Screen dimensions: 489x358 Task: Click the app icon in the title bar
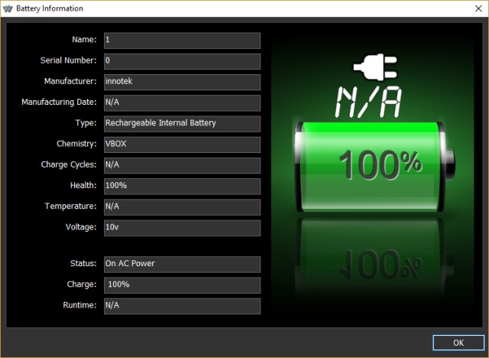click(x=9, y=8)
